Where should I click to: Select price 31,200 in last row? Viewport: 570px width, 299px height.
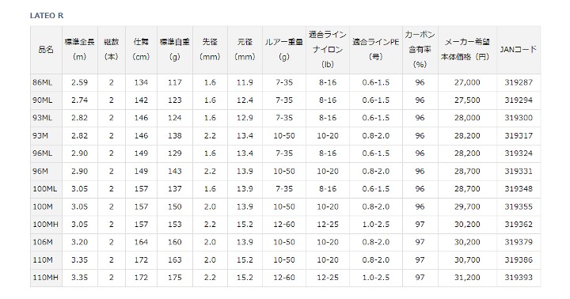(x=467, y=278)
